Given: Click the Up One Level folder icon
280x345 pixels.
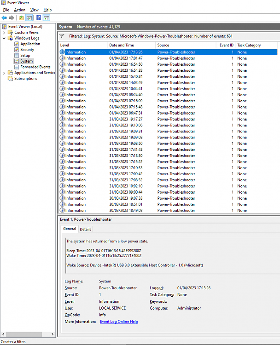Looking at the screenshot, I should point(22,18).
